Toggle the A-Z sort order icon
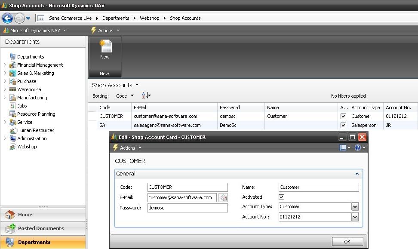418x249 pixels. click(146, 95)
